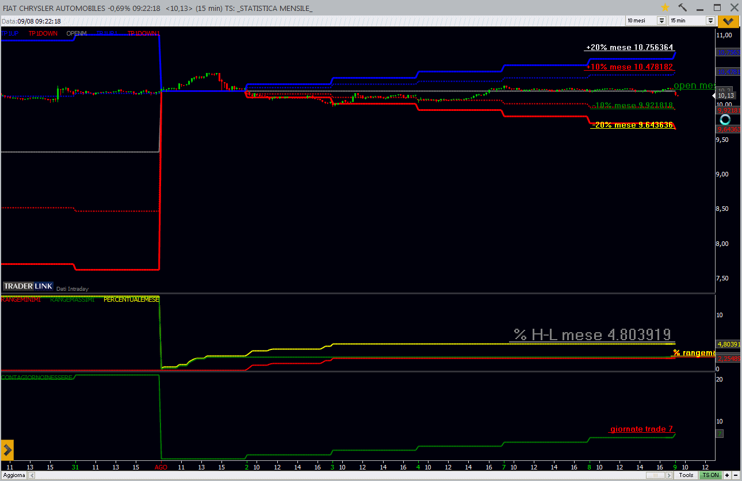Click the green 31 date marker

tap(76, 467)
